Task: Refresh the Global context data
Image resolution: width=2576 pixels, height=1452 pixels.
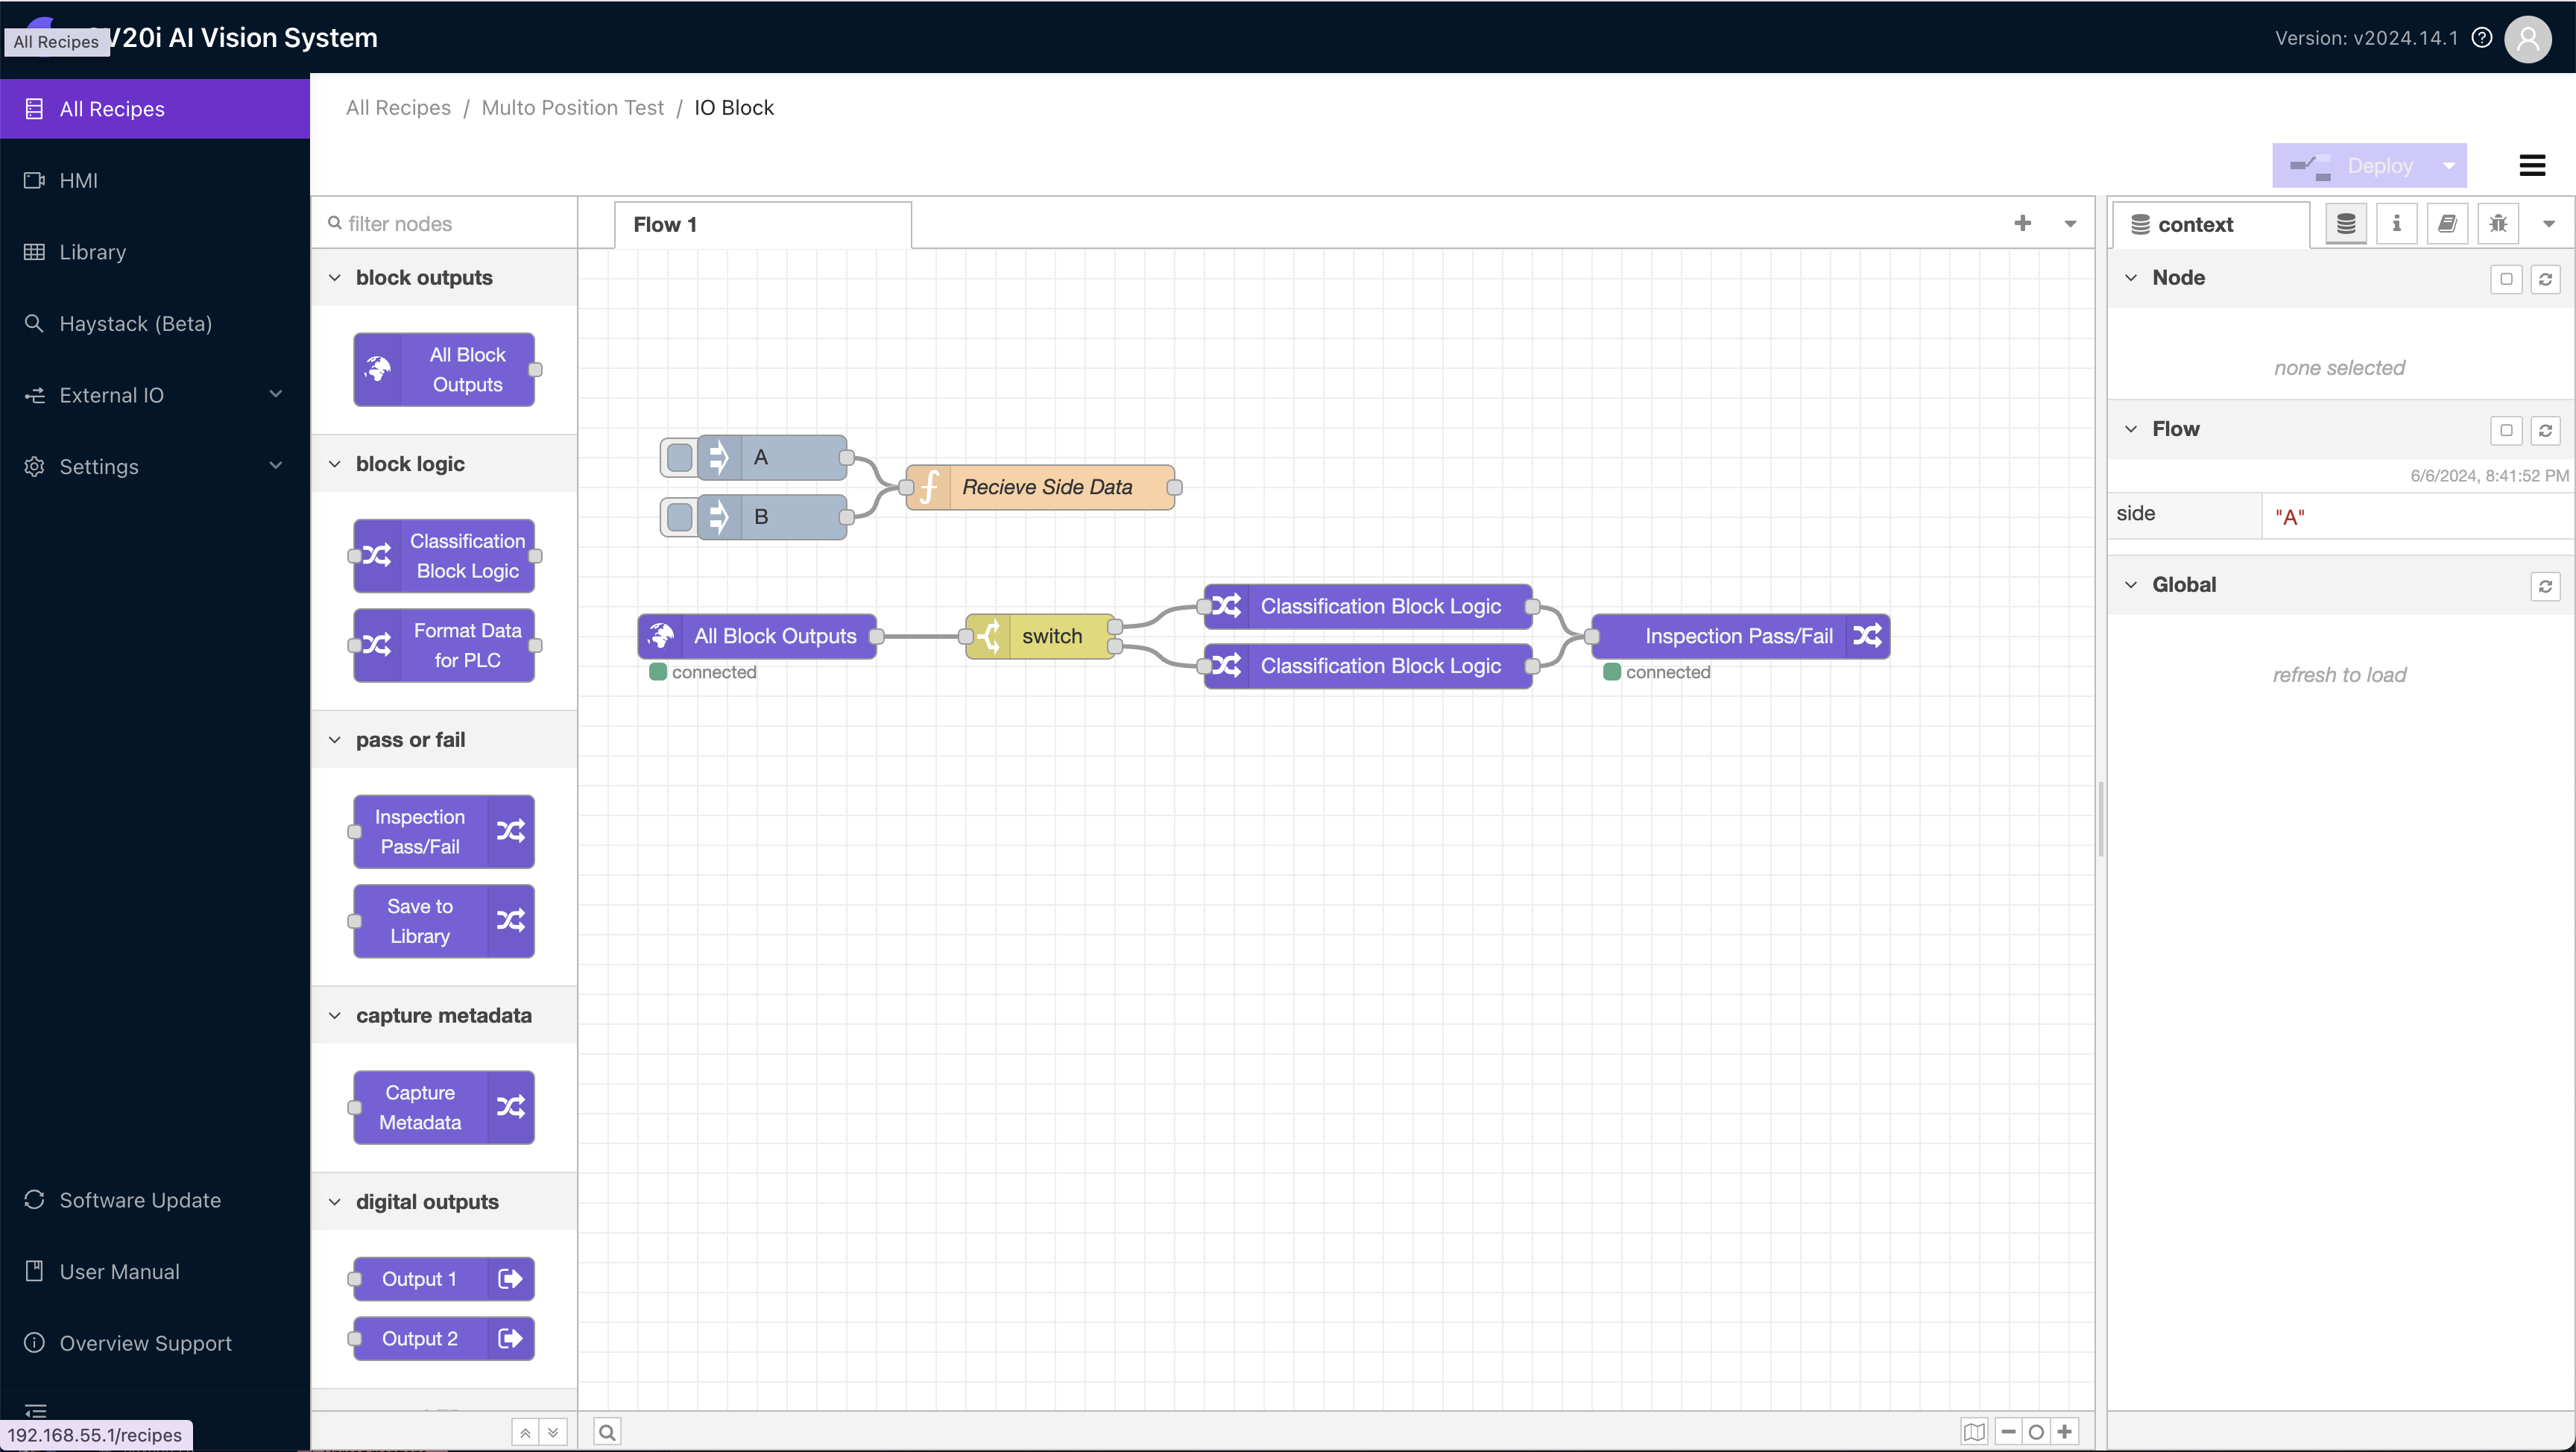Action: [x=2546, y=587]
